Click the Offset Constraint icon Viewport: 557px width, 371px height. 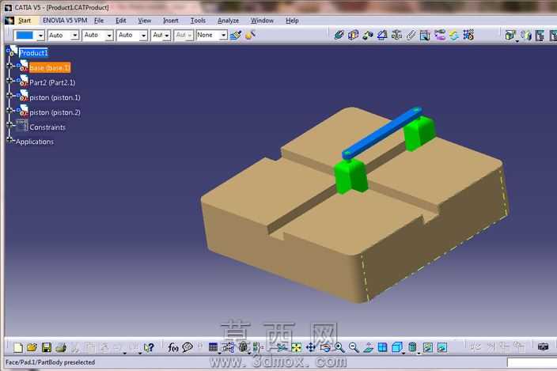coord(368,35)
